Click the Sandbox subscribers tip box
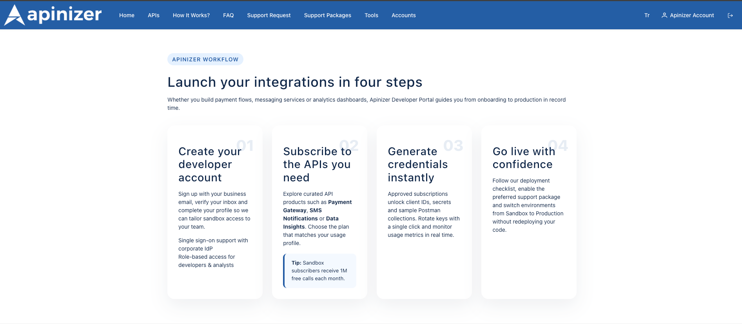 click(319, 271)
